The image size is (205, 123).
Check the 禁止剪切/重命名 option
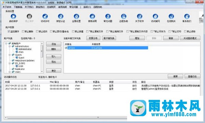(x=51, y=31)
